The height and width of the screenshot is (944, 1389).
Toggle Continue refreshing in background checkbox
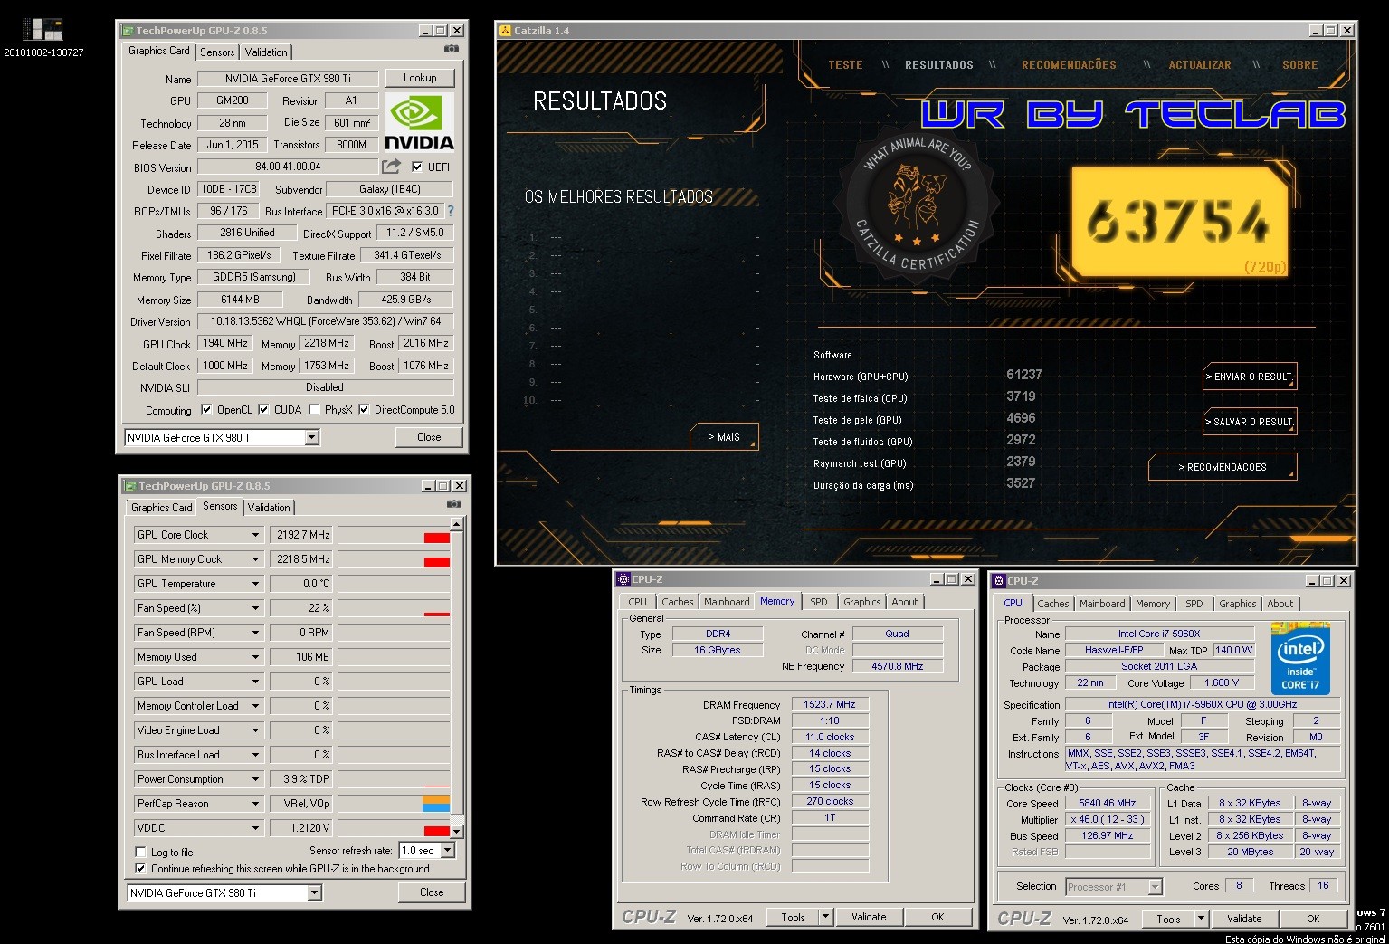[x=140, y=868]
